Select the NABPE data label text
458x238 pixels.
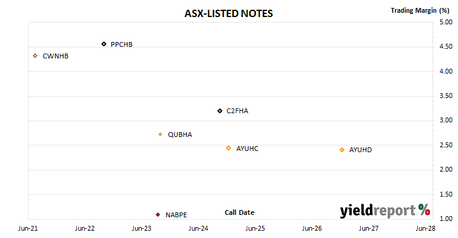coord(176,215)
